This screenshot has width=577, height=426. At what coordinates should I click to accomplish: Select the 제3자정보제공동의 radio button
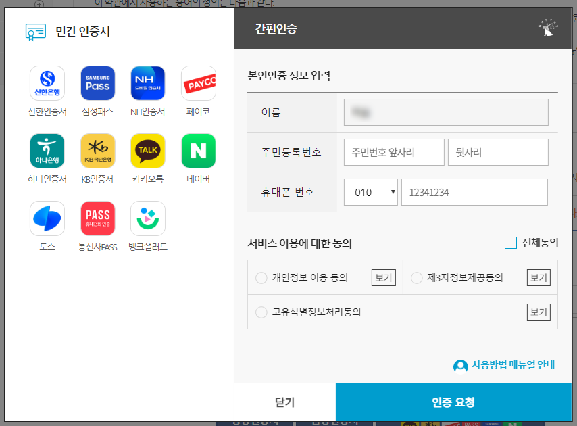click(x=417, y=278)
